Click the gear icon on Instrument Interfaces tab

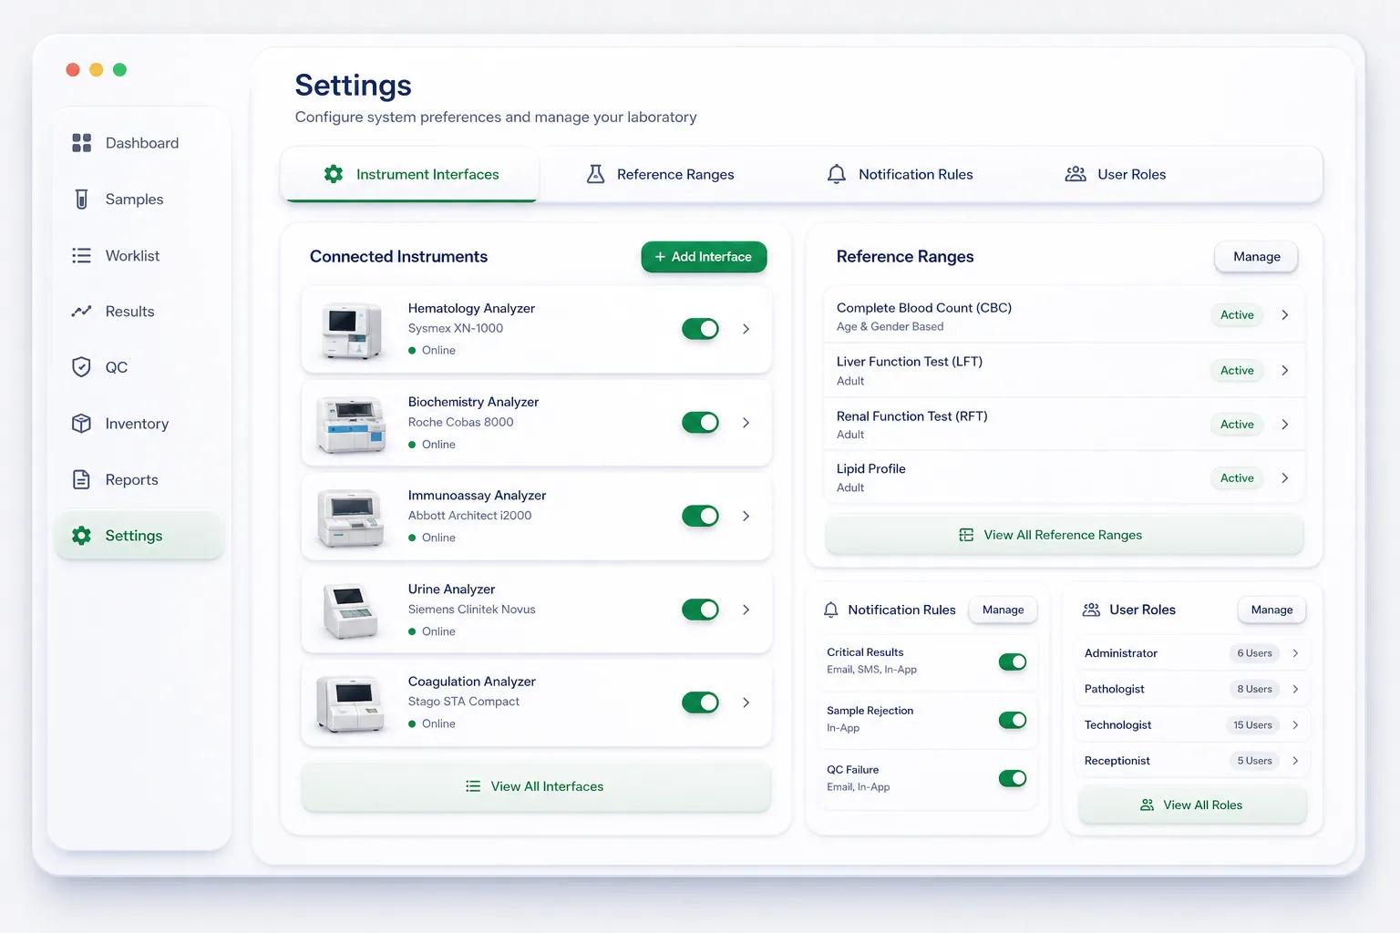point(334,174)
